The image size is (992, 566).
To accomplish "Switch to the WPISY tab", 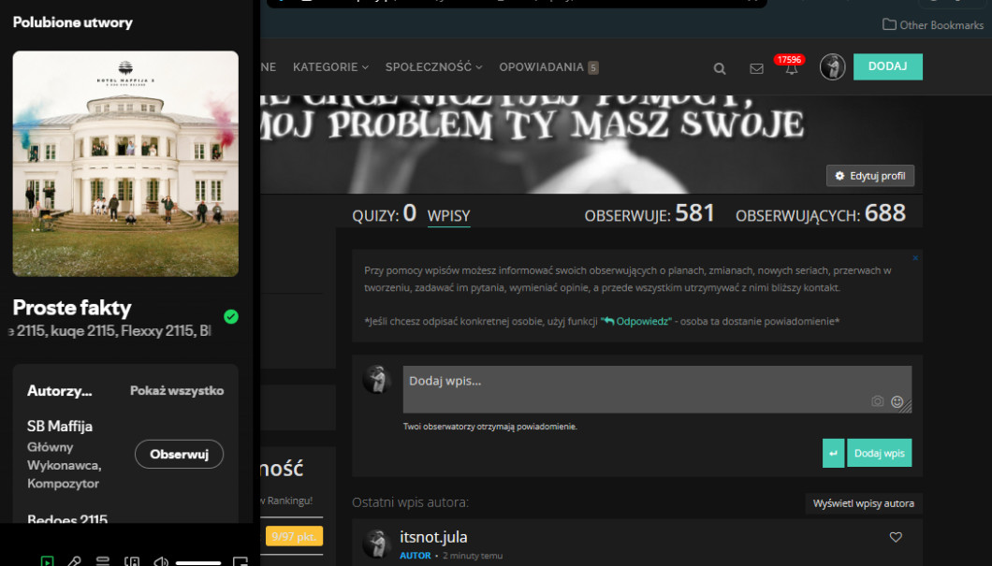I will tap(448, 215).
